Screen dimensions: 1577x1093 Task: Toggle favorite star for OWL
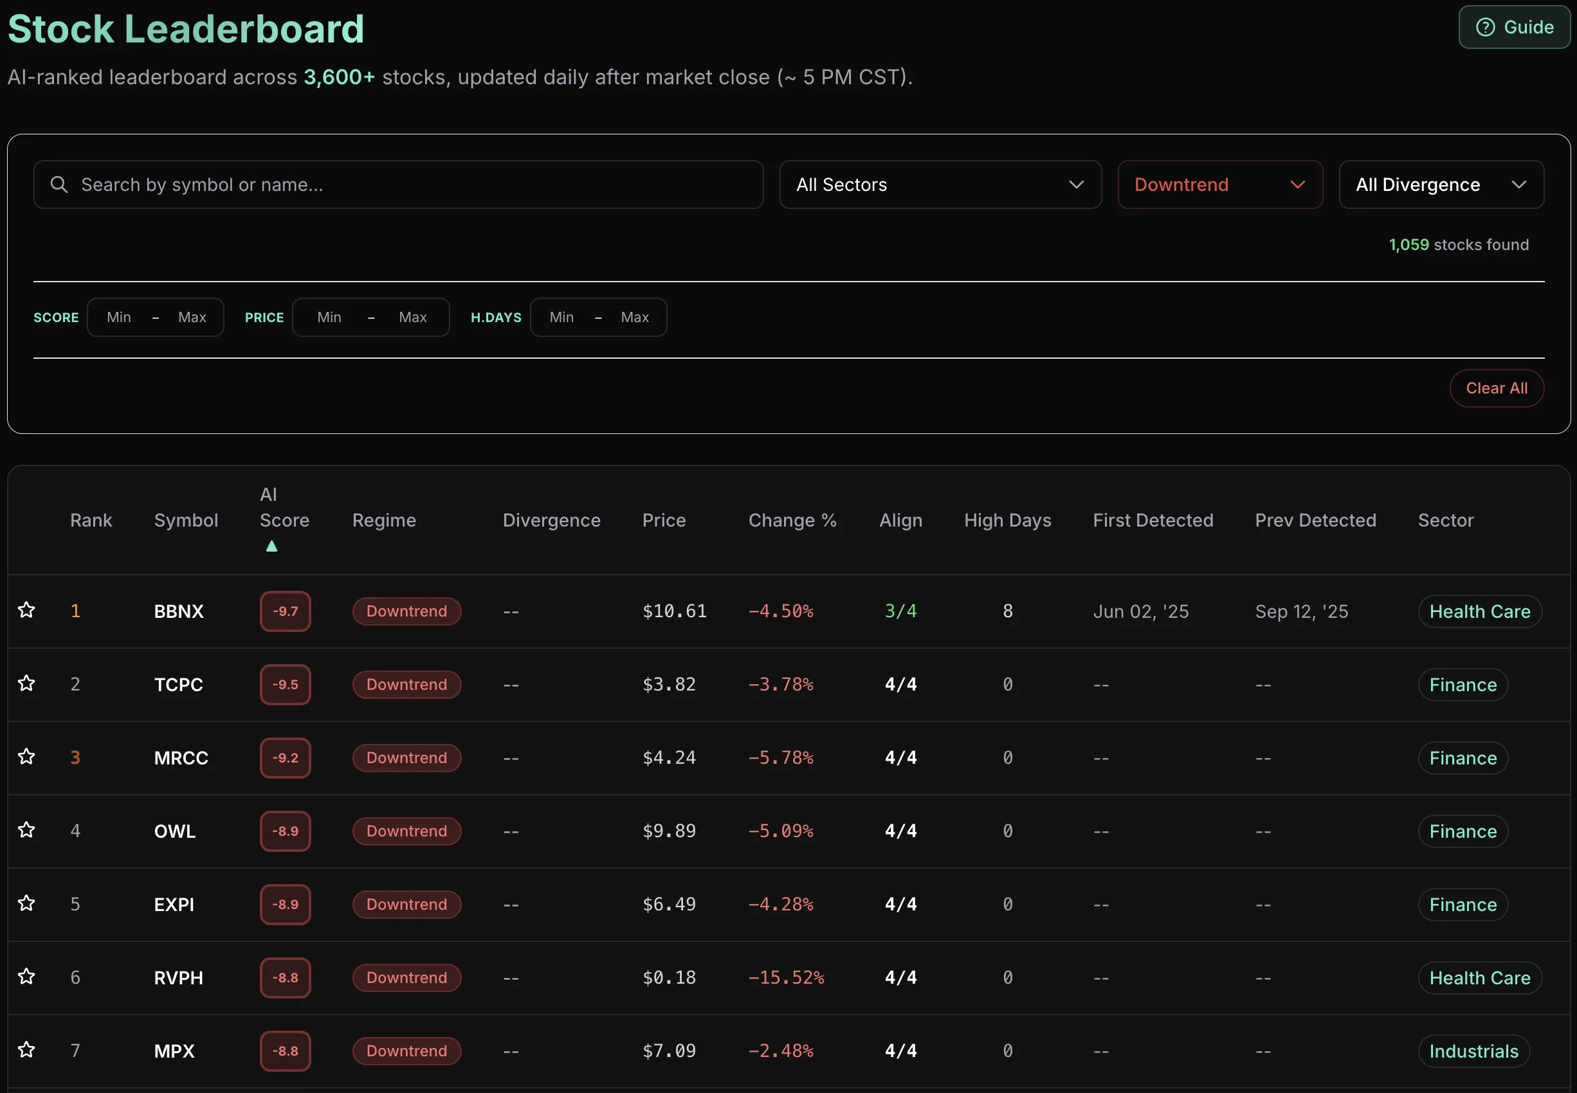(x=26, y=830)
